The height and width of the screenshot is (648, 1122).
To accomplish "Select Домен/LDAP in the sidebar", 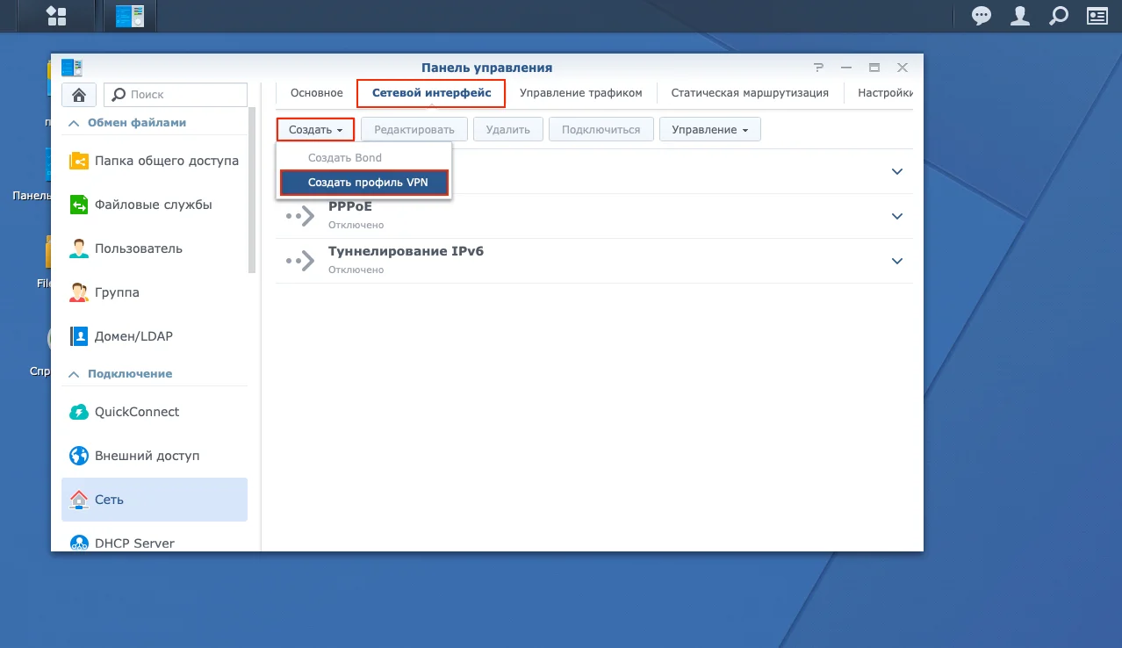I will [x=133, y=336].
